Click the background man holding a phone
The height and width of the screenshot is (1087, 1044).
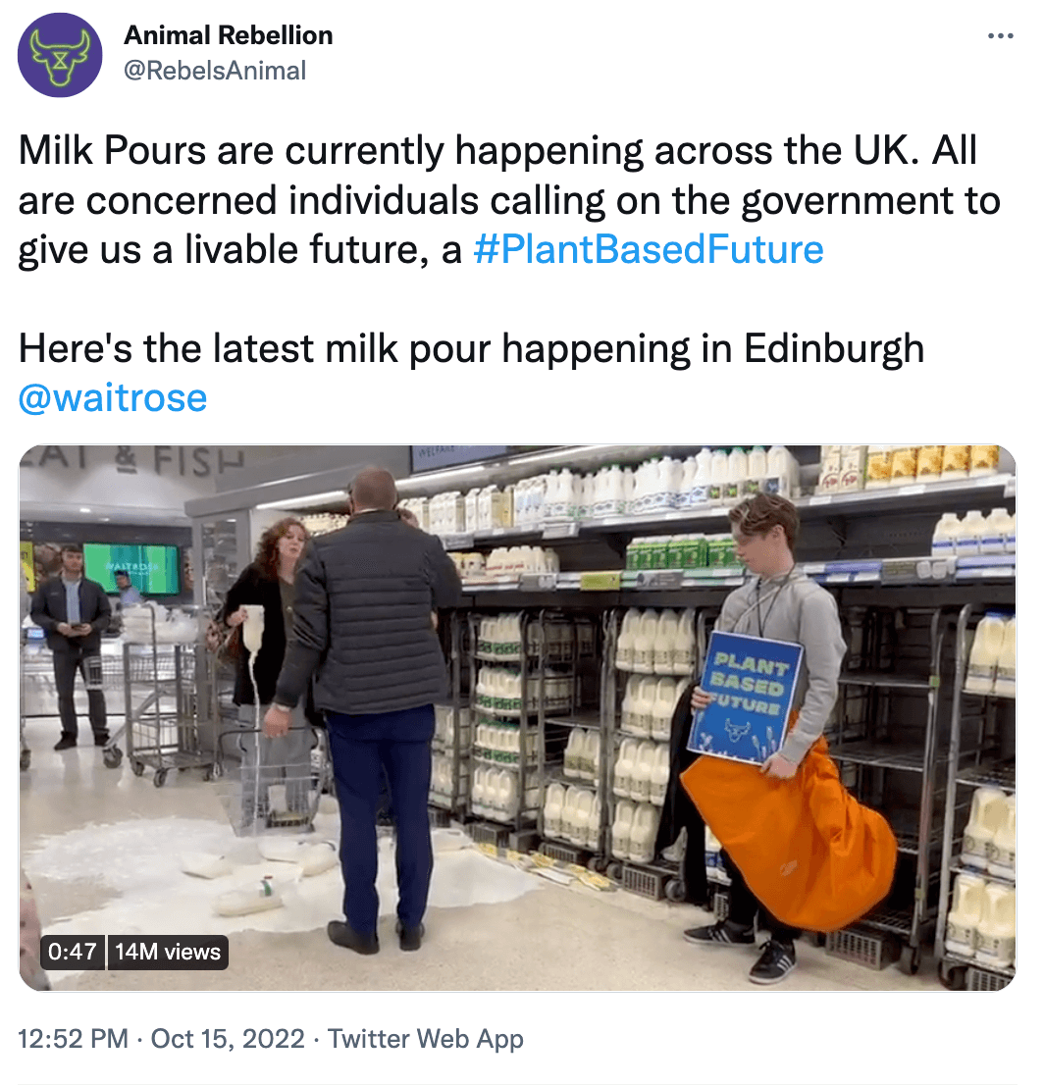(x=71, y=647)
